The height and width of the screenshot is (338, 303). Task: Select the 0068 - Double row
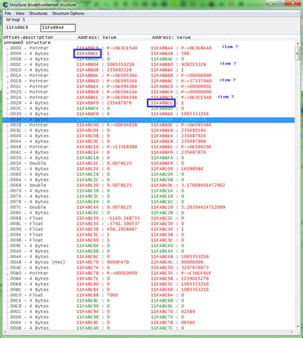point(148,185)
